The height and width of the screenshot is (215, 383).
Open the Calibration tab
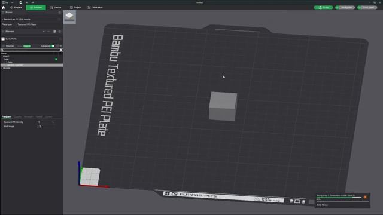click(x=95, y=7)
